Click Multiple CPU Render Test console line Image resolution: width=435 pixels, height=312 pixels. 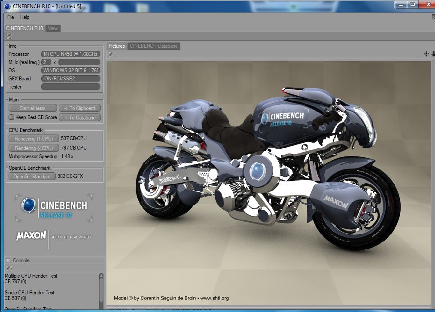[31, 275]
